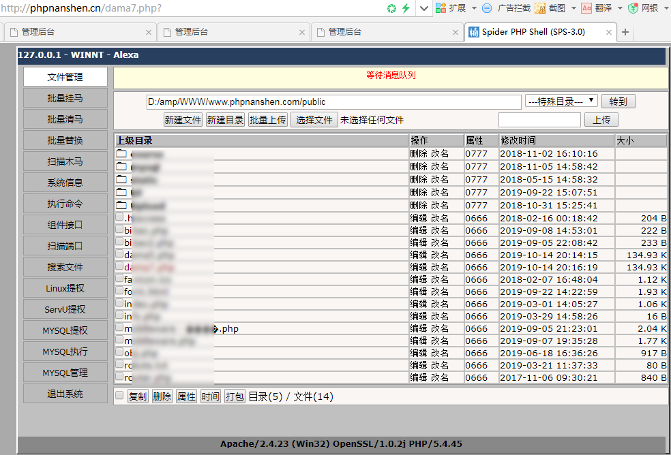Open folder icon in 2018-11-02 16:10:16 row
Image resolution: width=671 pixels, height=455 pixels.
(121, 153)
